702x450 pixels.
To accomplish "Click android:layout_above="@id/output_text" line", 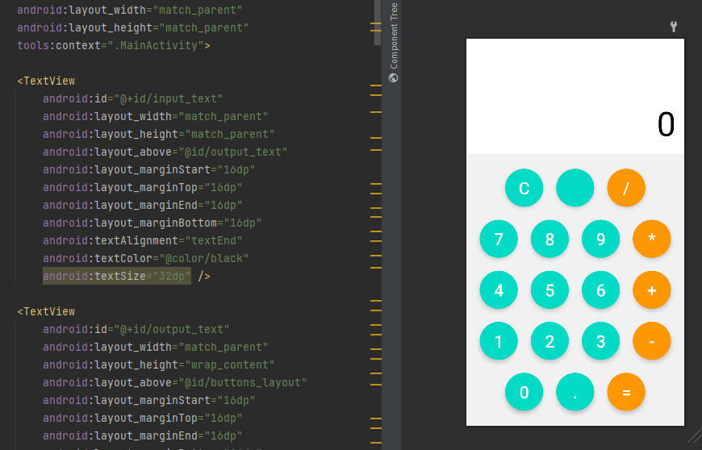I will [x=165, y=152].
